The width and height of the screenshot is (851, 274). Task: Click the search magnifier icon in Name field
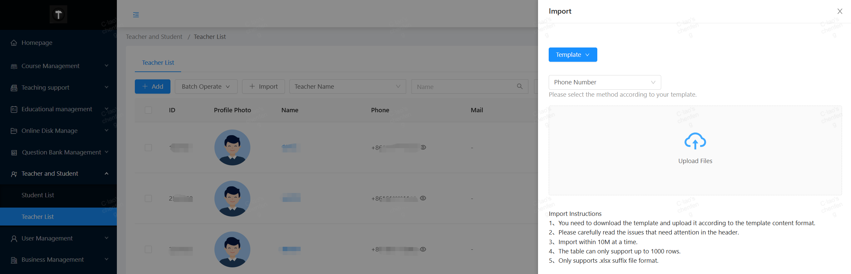coord(519,86)
